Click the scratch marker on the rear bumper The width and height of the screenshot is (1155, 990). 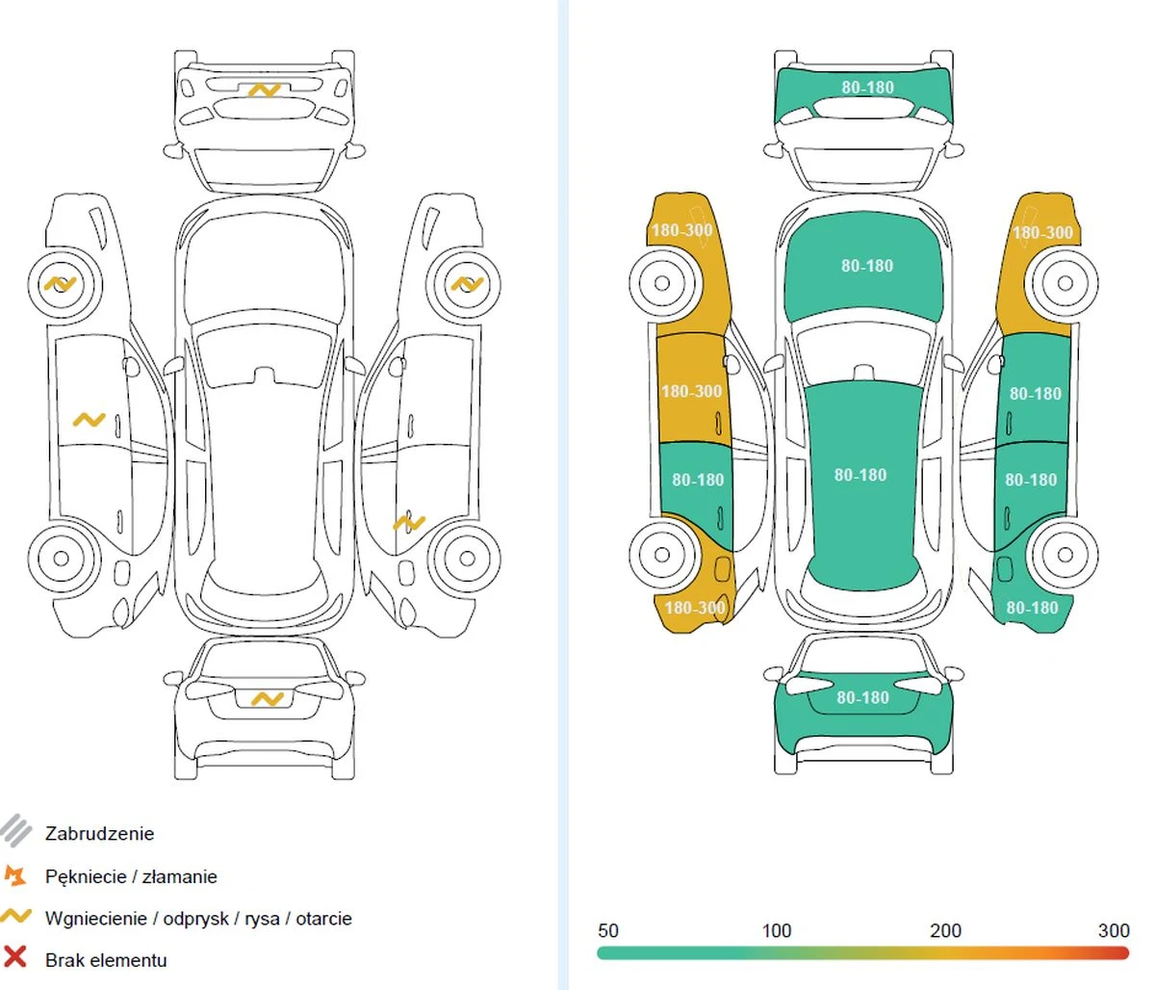click(x=267, y=698)
